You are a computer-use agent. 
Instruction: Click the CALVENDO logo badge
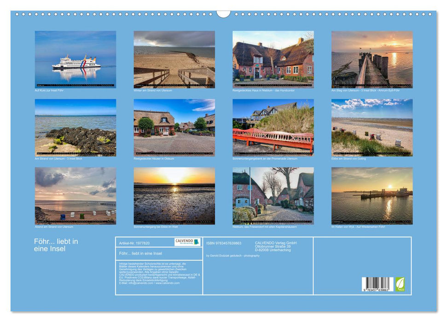[187, 242]
